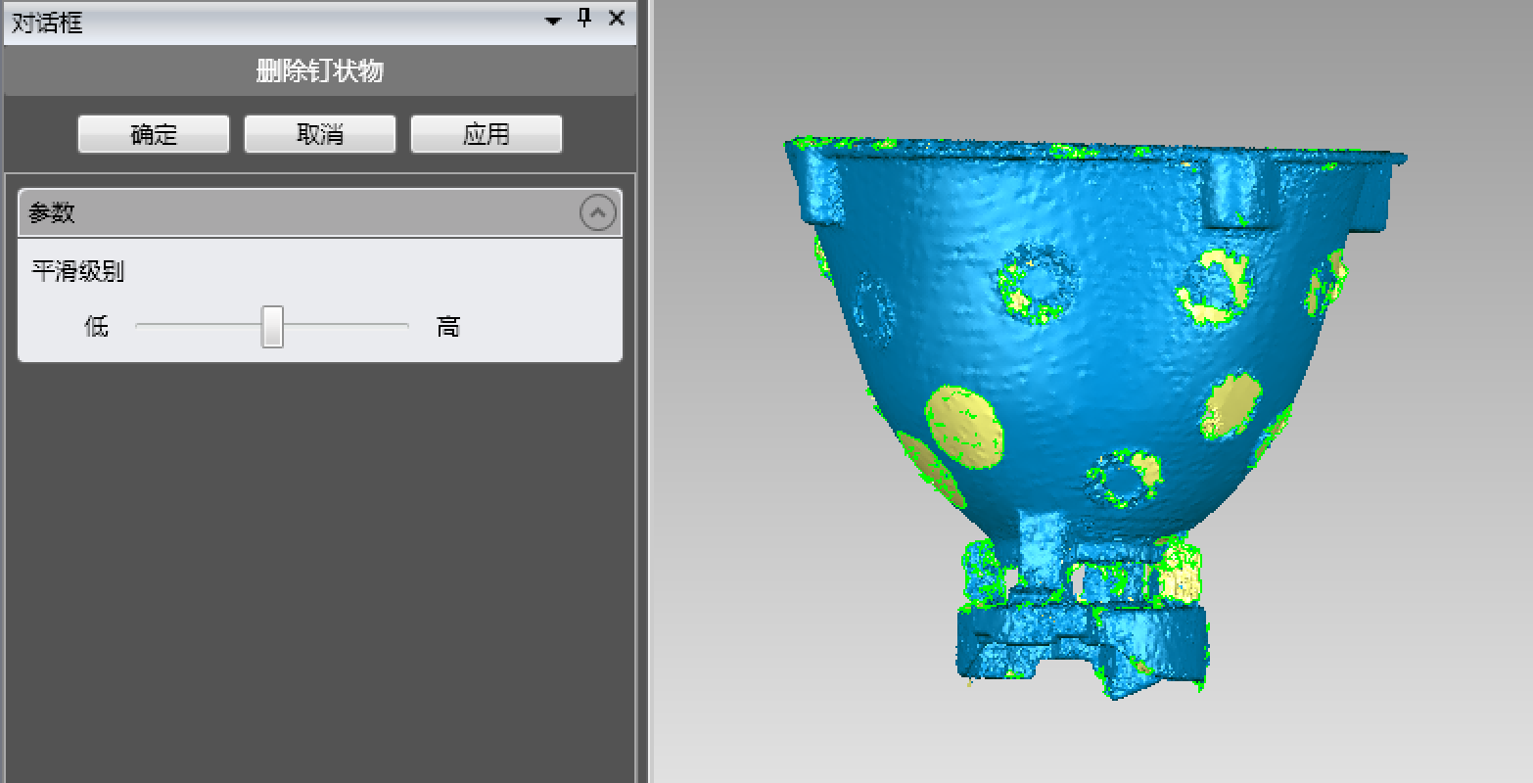Click the 高 label of smoothness slider
Screen dimensions: 1533x783
coord(448,326)
